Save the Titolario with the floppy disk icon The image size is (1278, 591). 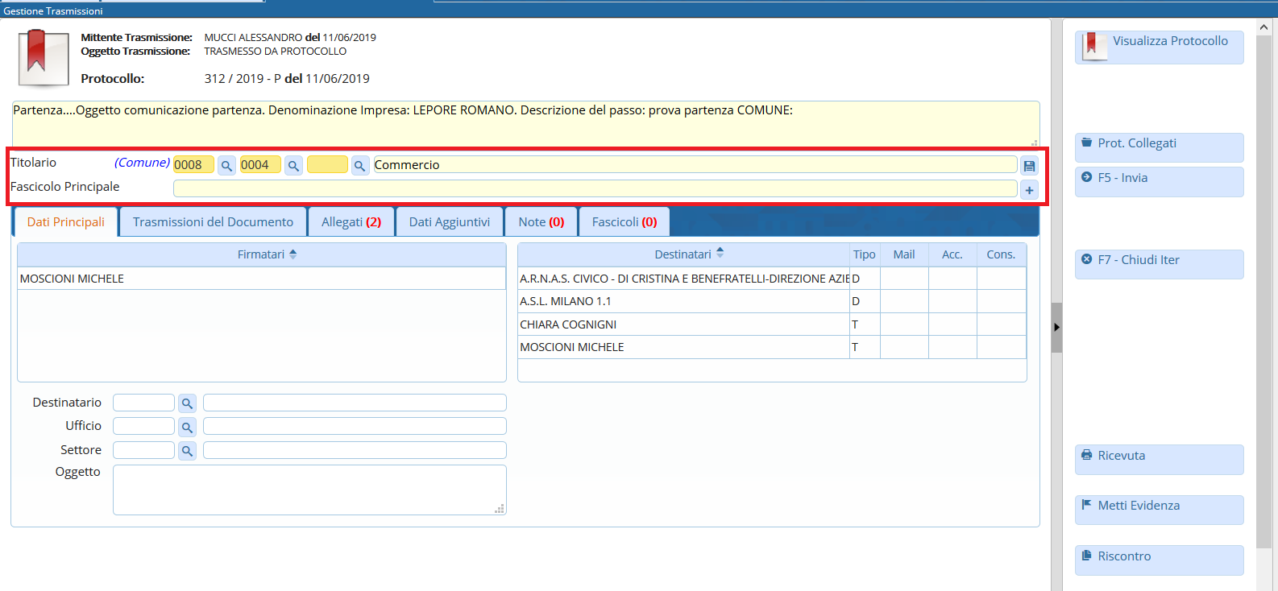1029,166
